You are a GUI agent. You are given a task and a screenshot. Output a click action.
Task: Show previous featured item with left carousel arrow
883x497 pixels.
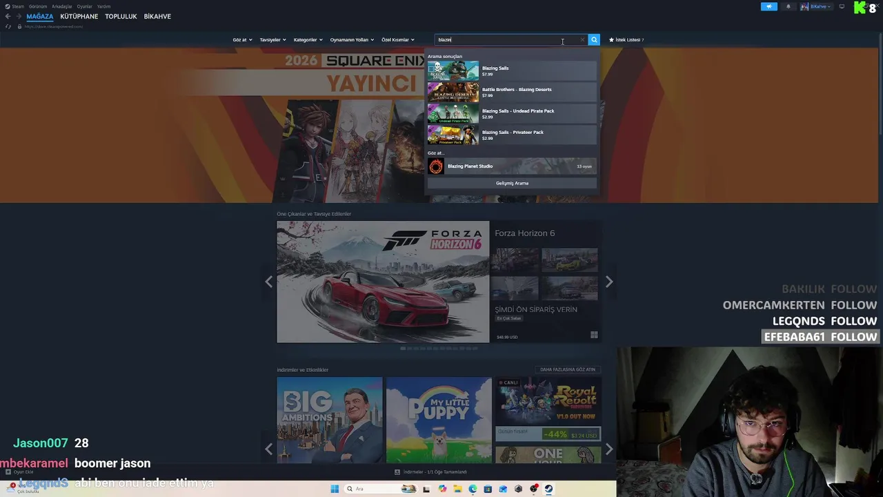[268, 282]
